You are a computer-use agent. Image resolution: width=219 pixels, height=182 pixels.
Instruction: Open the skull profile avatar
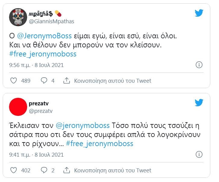click(18, 17)
